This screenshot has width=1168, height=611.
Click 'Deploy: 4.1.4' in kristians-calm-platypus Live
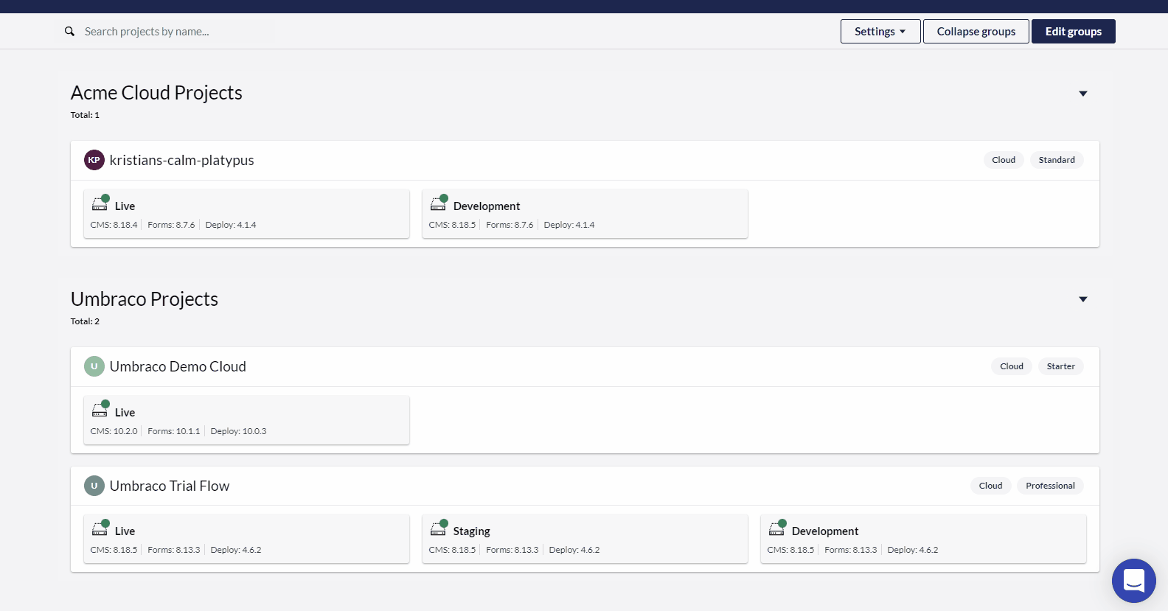coord(231,225)
